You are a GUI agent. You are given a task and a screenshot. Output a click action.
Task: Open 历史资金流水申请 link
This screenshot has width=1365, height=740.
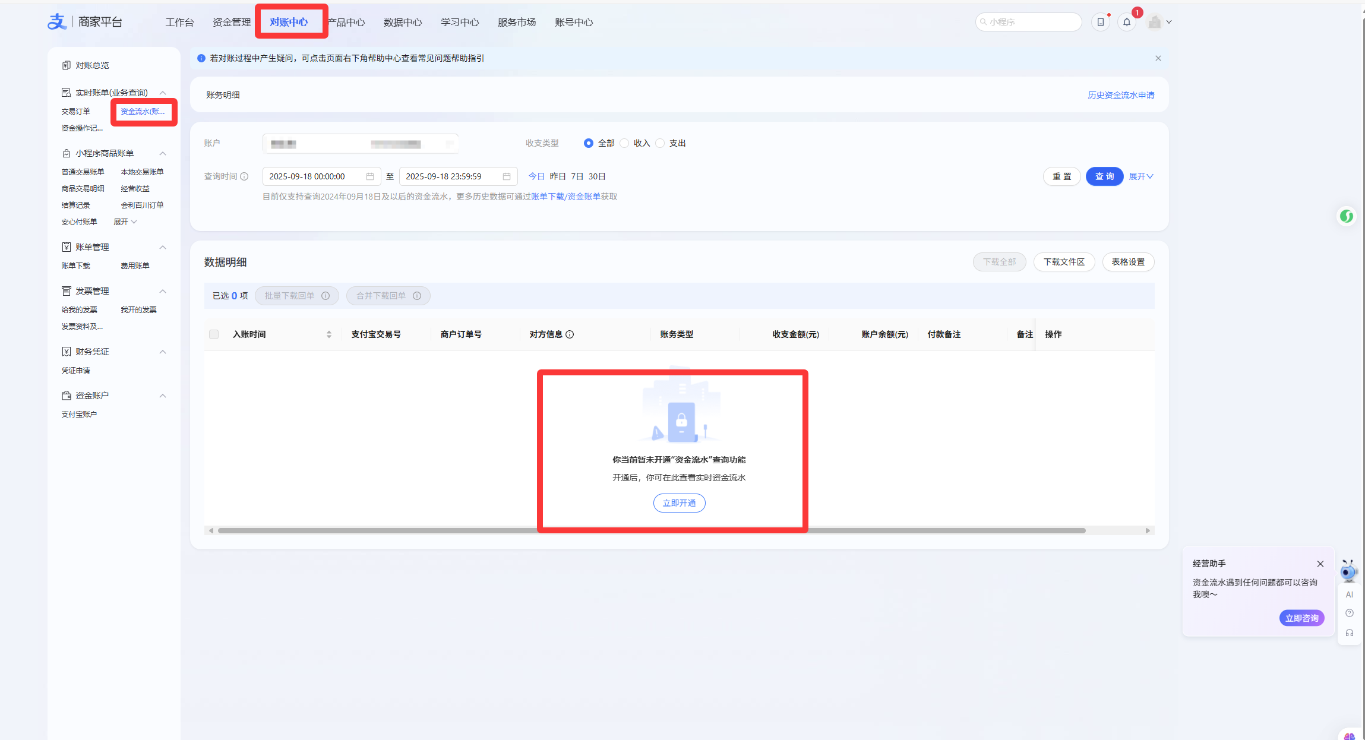(x=1120, y=95)
